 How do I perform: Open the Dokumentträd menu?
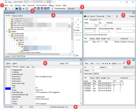pyautogui.click(x=42, y=5)
